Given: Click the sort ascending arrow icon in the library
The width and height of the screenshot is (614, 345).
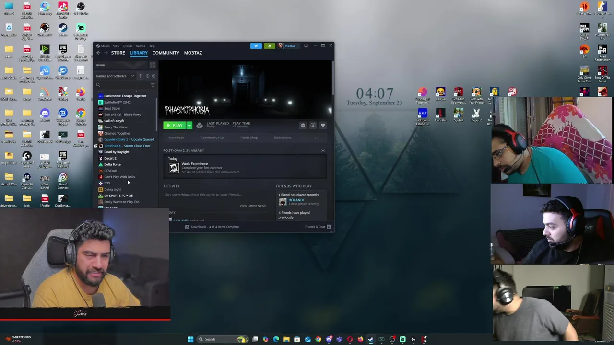Looking at the screenshot, I should coord(141,76).
